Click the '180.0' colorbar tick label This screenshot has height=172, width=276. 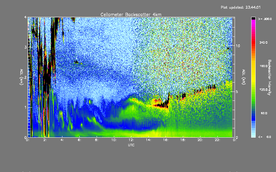[x=264, y=66]
